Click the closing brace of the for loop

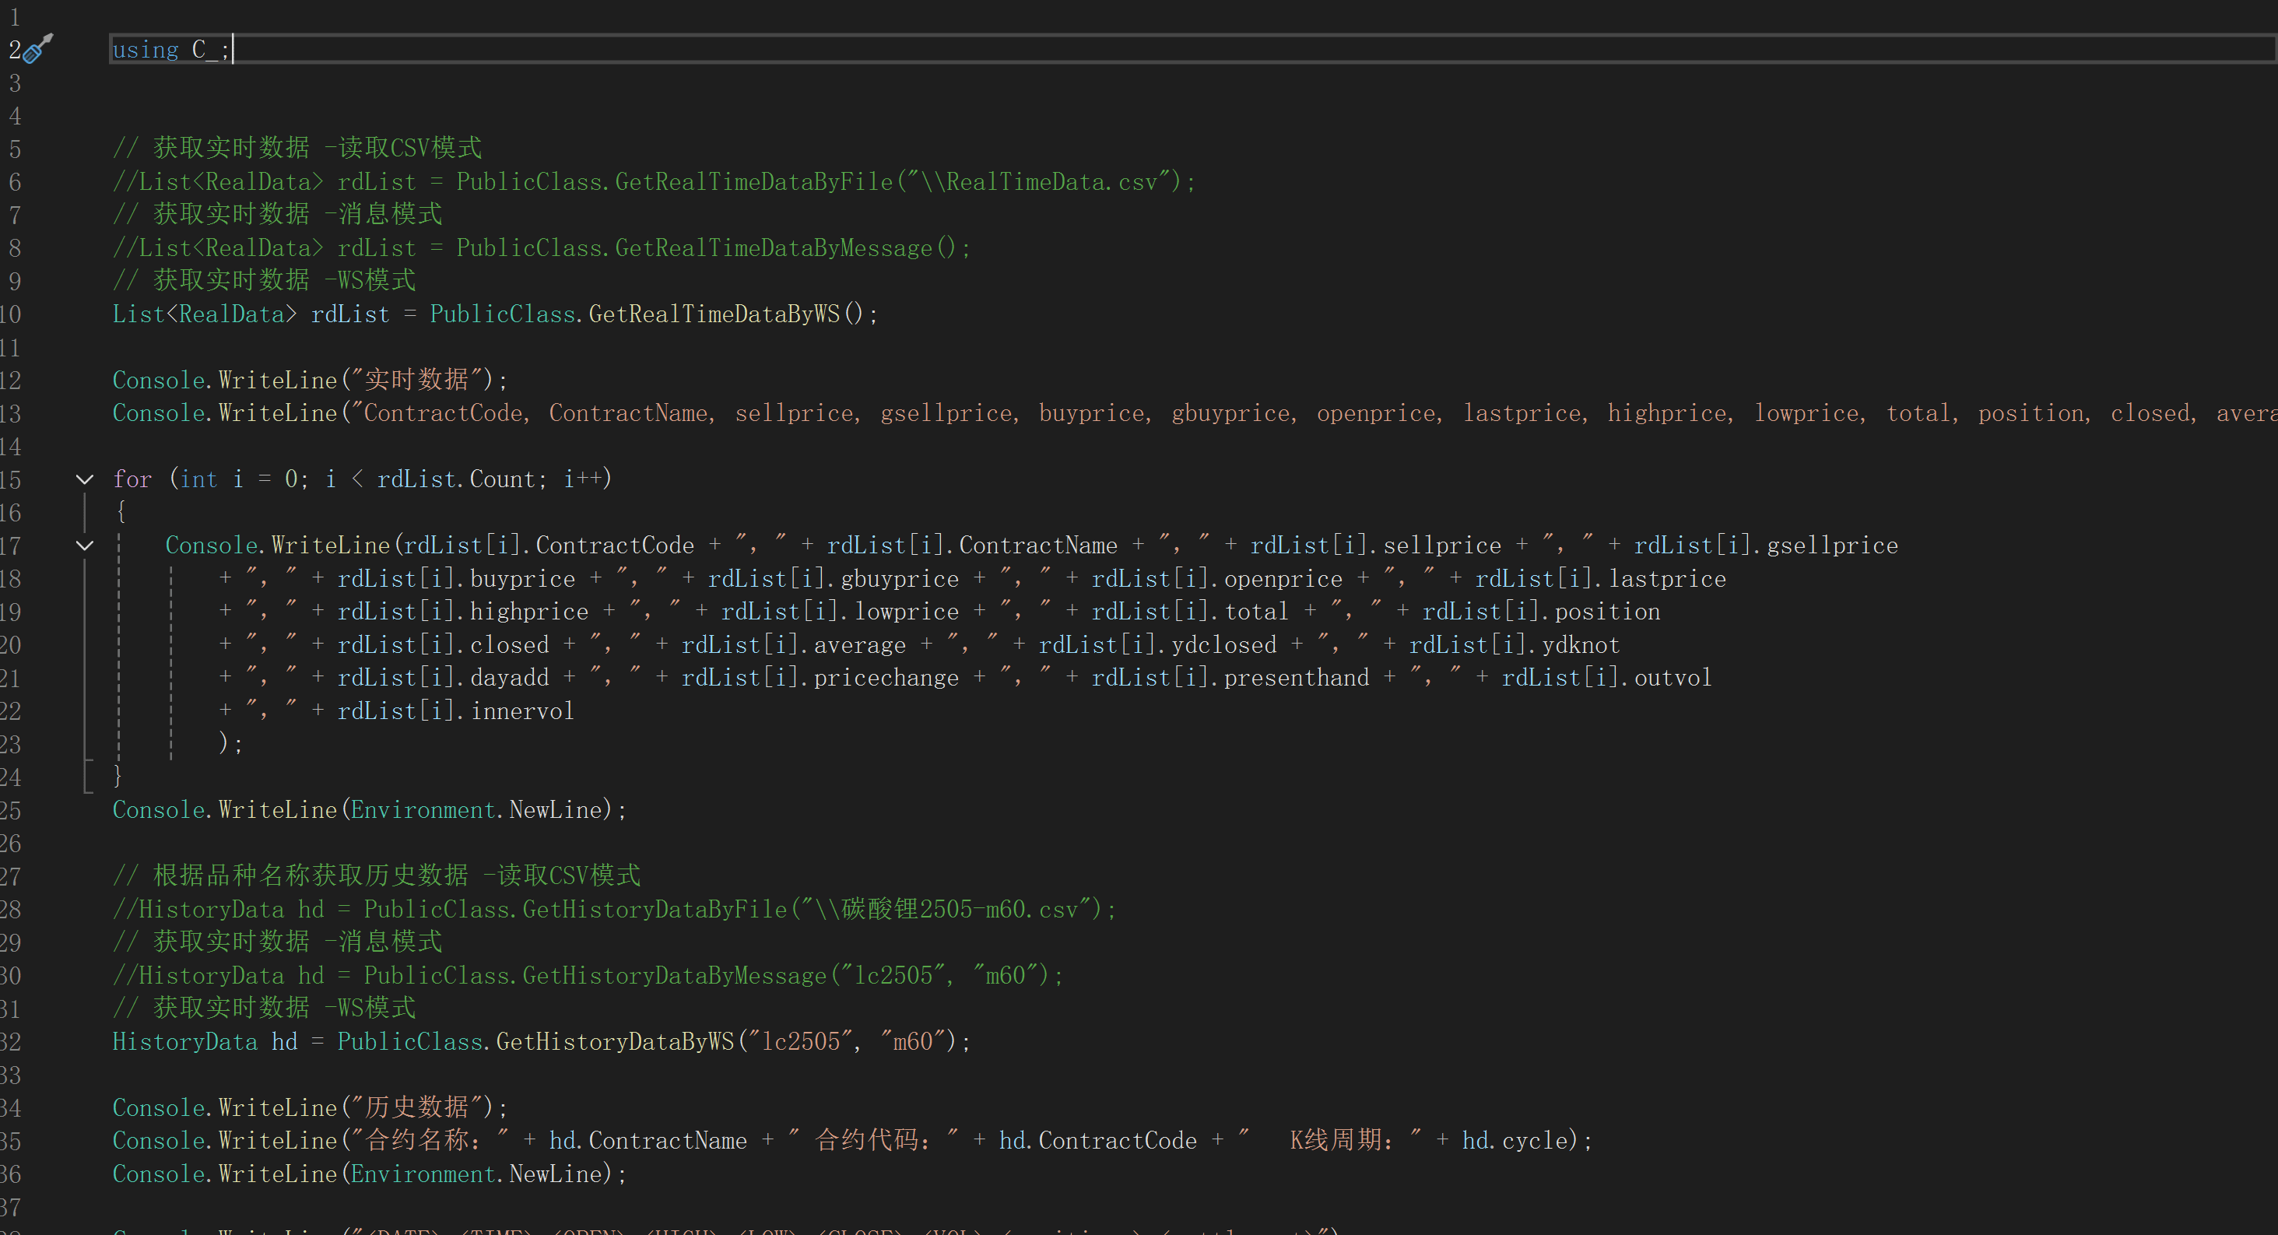click(118, 776)
